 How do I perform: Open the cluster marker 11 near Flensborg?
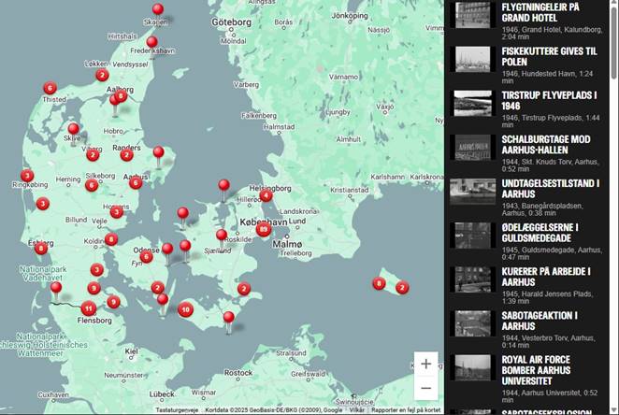pyautogui.click(x=89, y=308)
